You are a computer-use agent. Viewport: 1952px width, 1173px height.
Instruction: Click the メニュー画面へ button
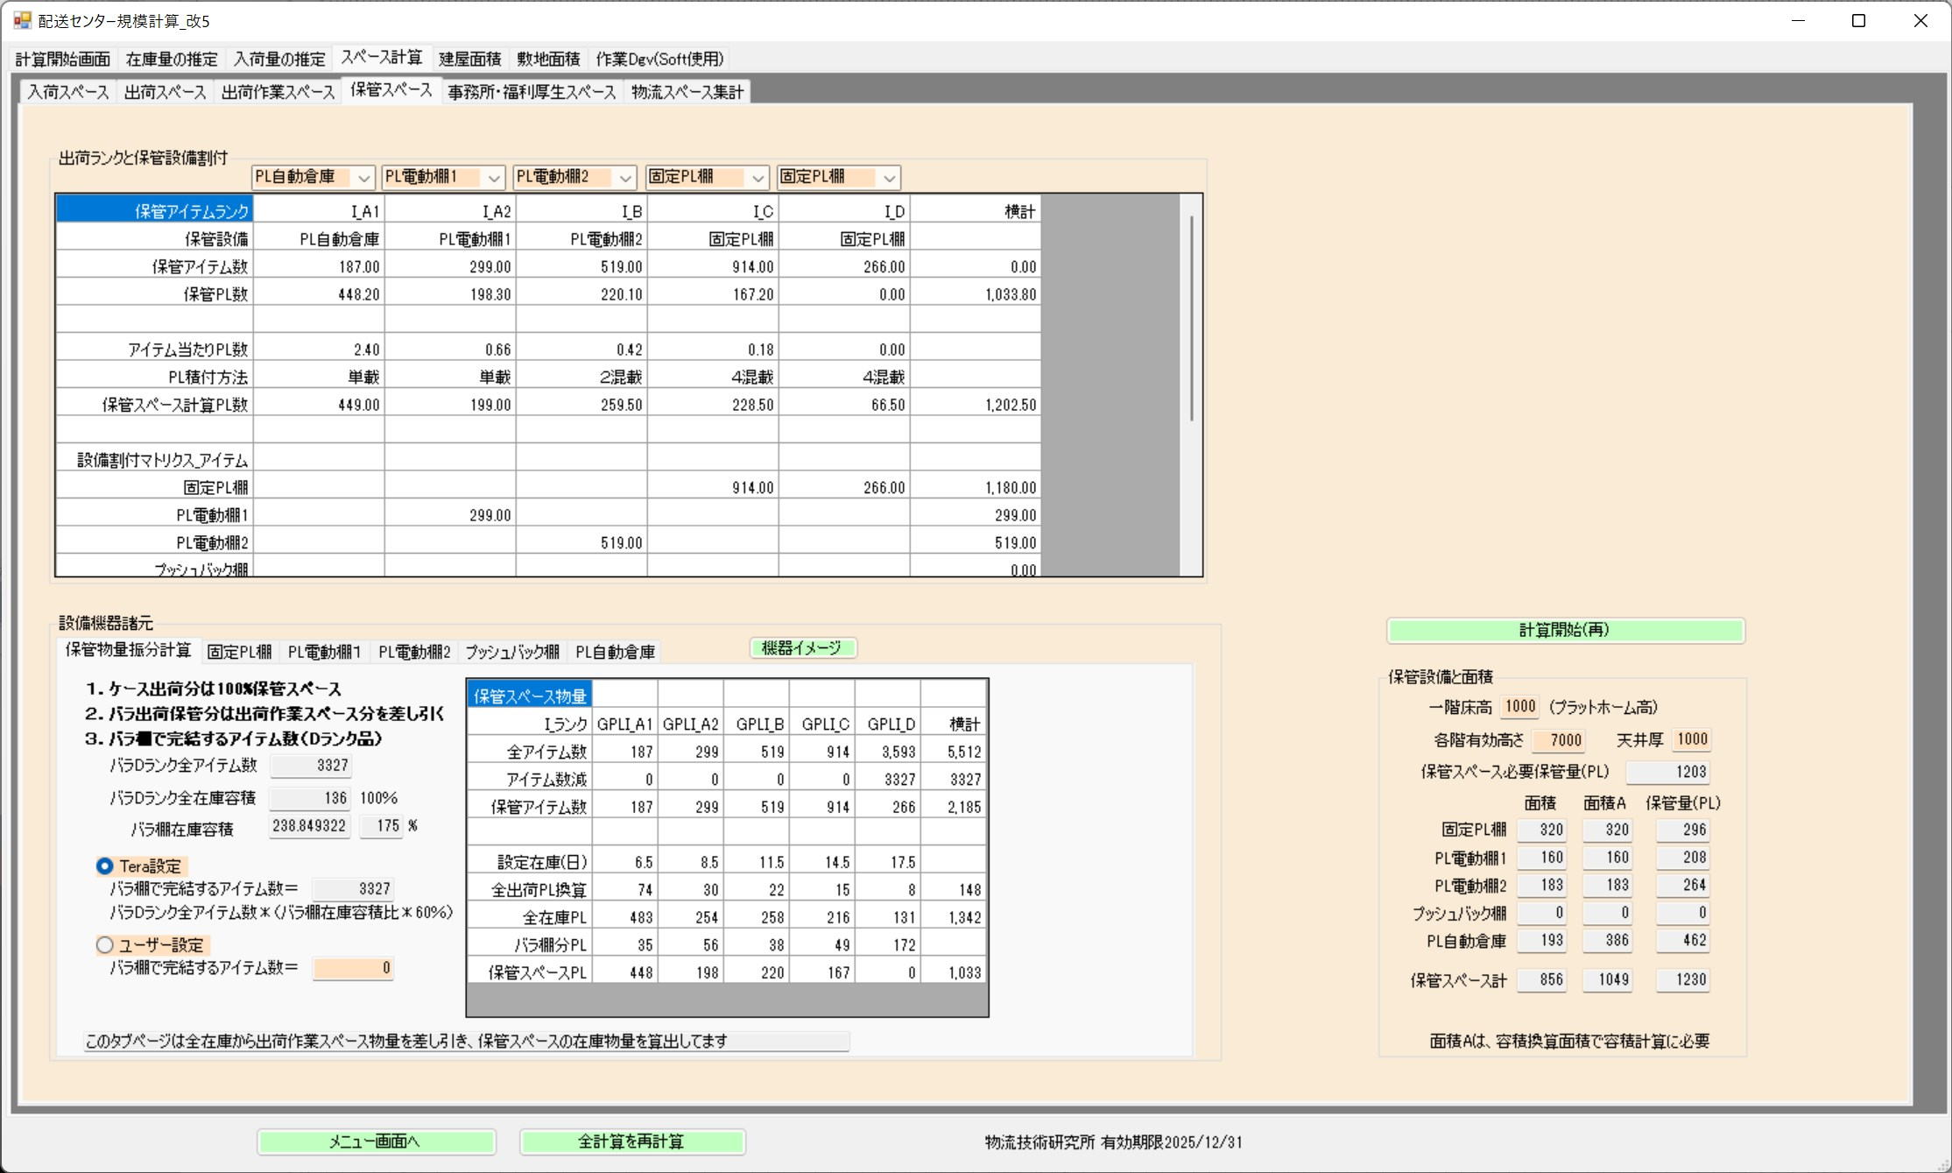point(376,1141)
